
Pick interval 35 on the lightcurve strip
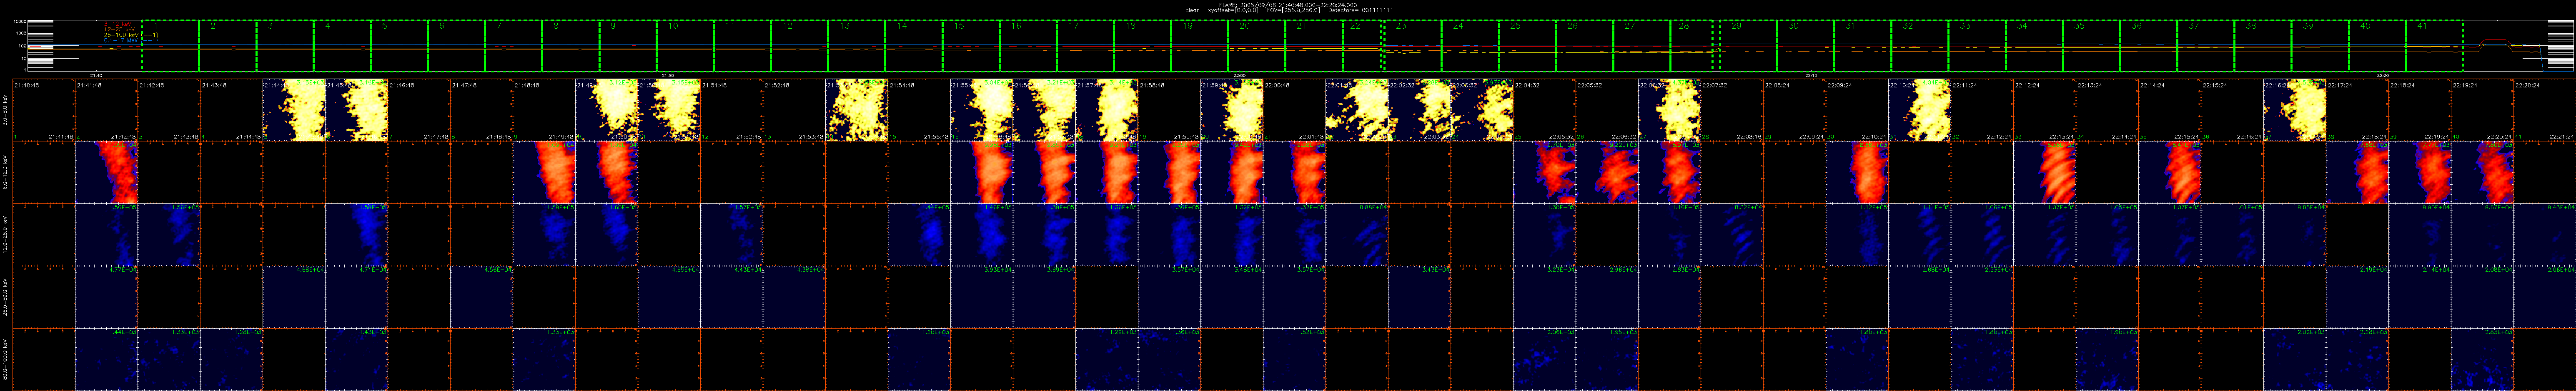(2091, 46)
